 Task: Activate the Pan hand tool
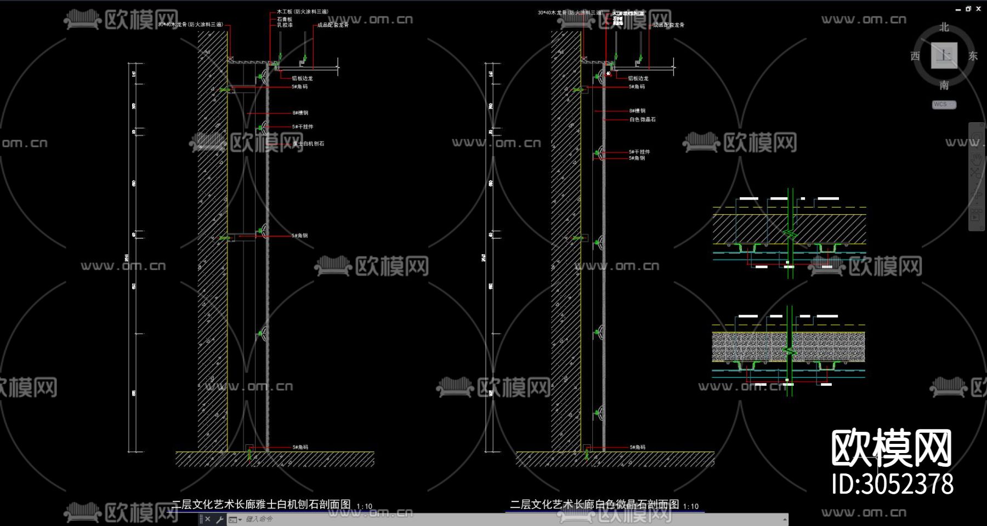977,159
